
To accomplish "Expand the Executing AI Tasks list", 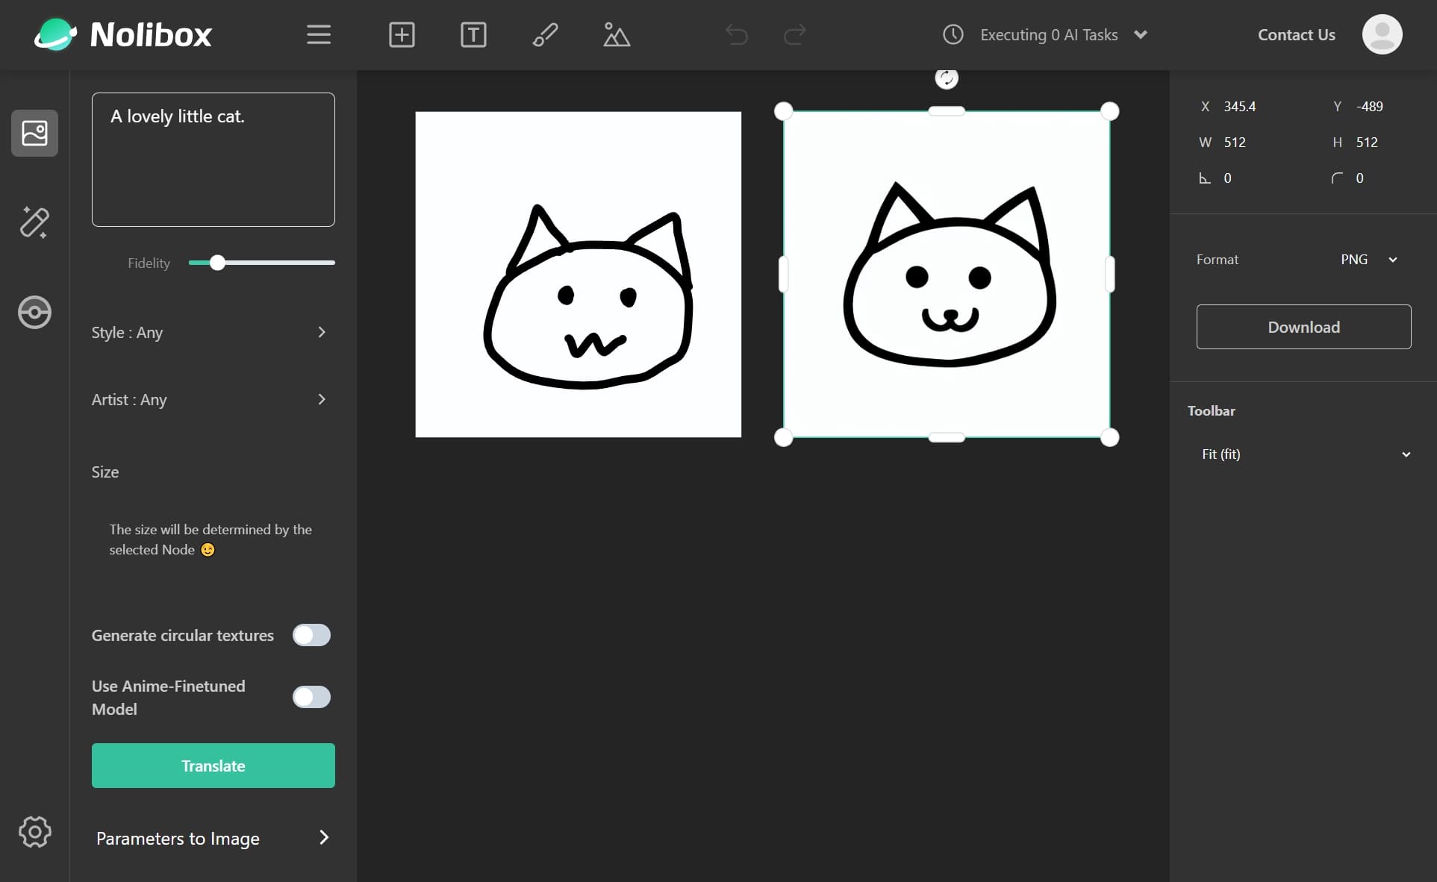I will coord(1141,34).
